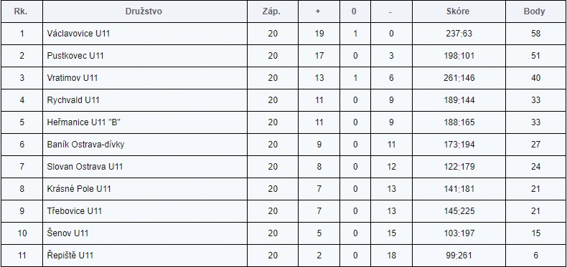Select the Body column header
The height and width of the screenshot is (267, 567).
tap(534, 11)
